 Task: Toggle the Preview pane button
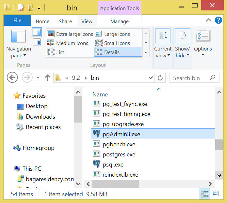pos(37,32)
